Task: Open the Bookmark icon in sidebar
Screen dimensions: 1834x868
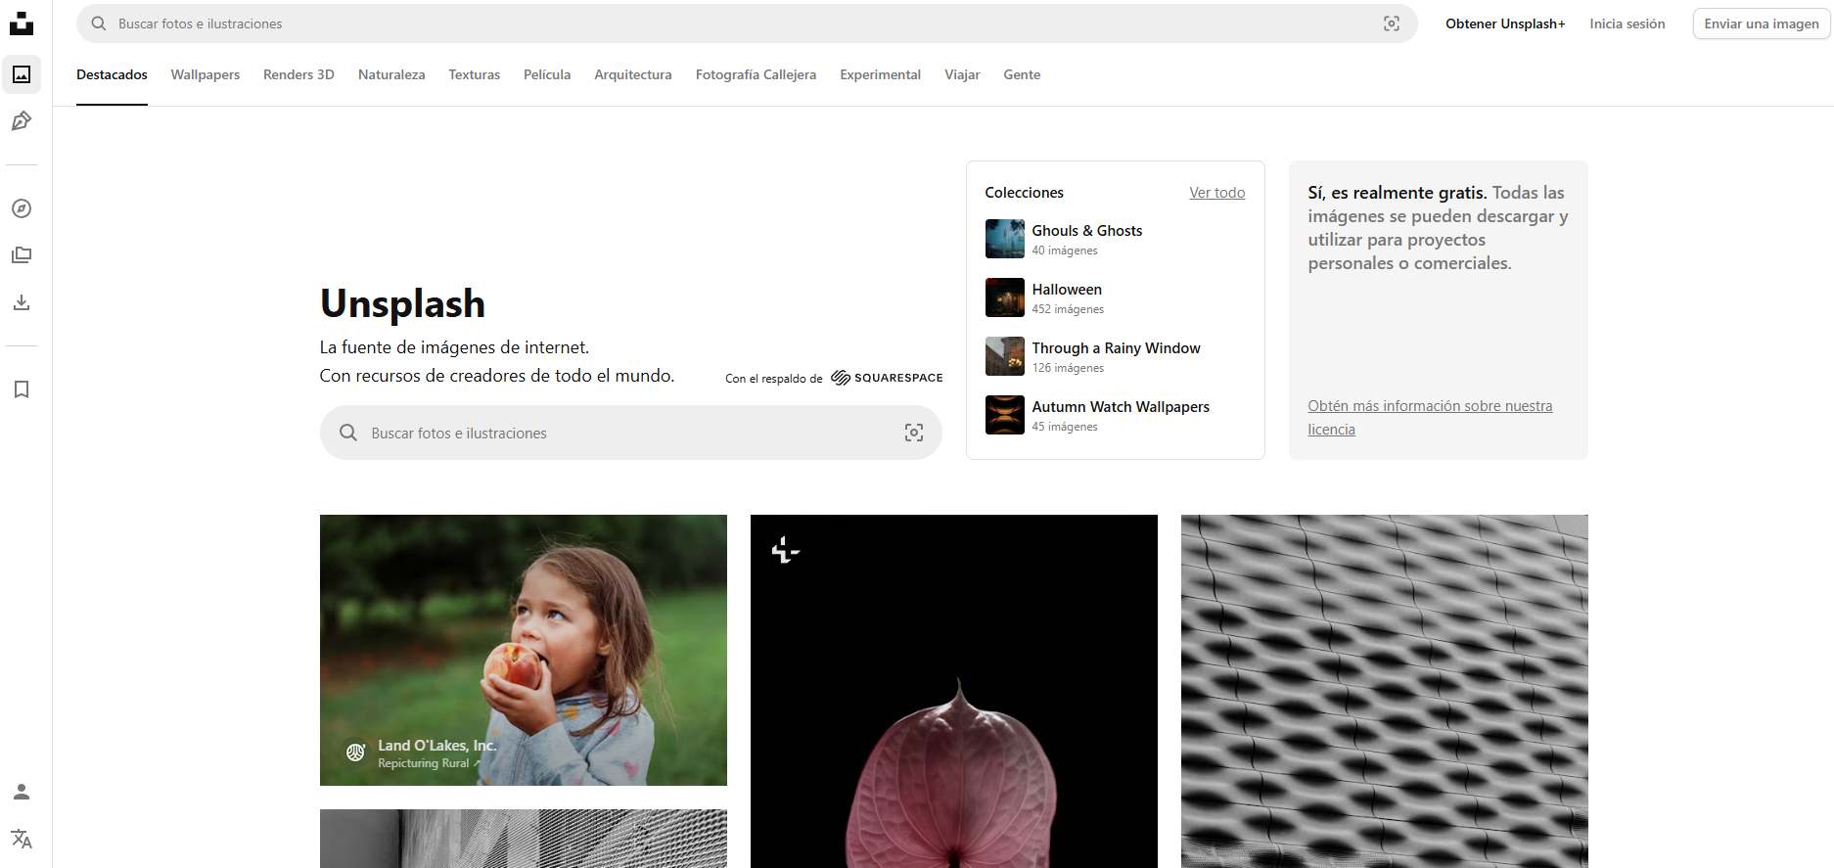Action: click(22, 389)
